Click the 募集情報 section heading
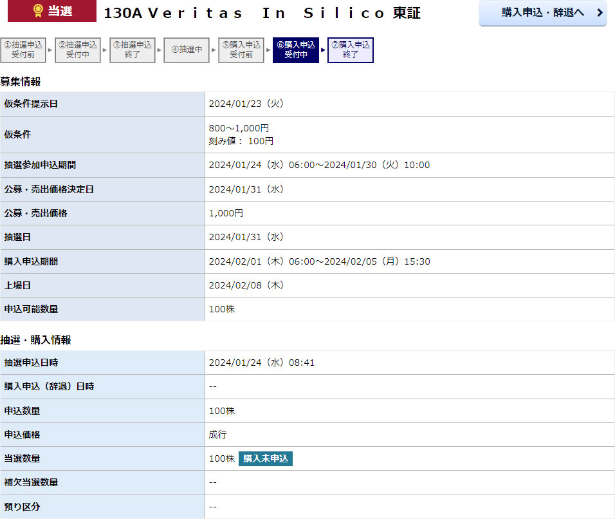 coord(21,82)
